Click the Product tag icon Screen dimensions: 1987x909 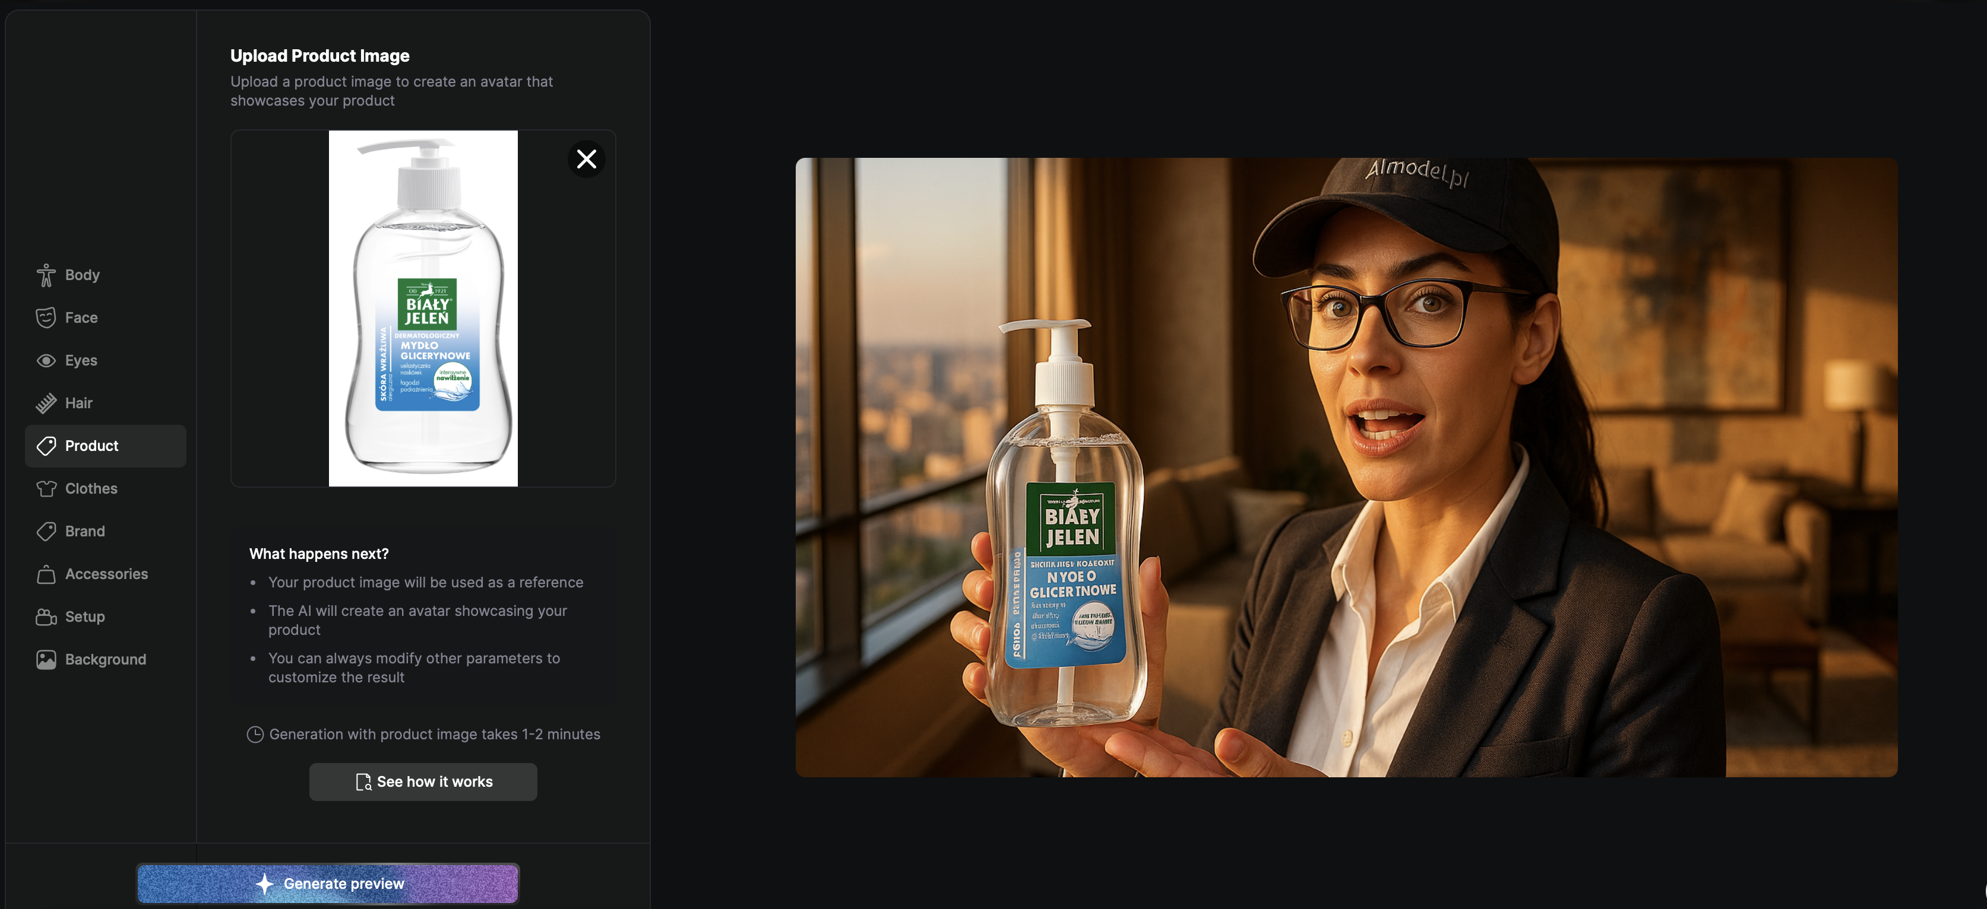(46, 446)
